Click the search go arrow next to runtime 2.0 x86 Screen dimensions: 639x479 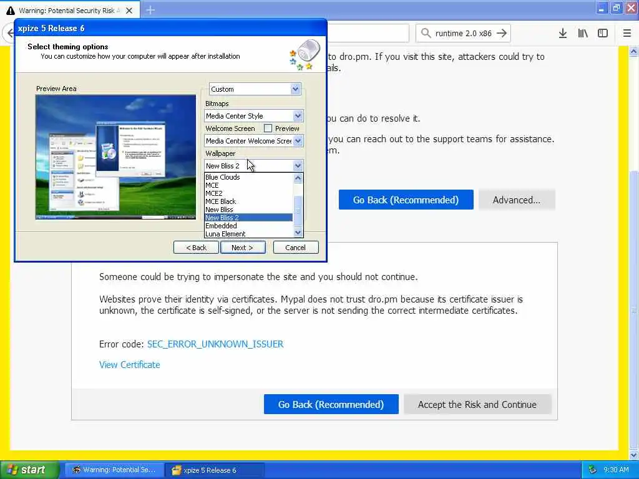[502, 34]
